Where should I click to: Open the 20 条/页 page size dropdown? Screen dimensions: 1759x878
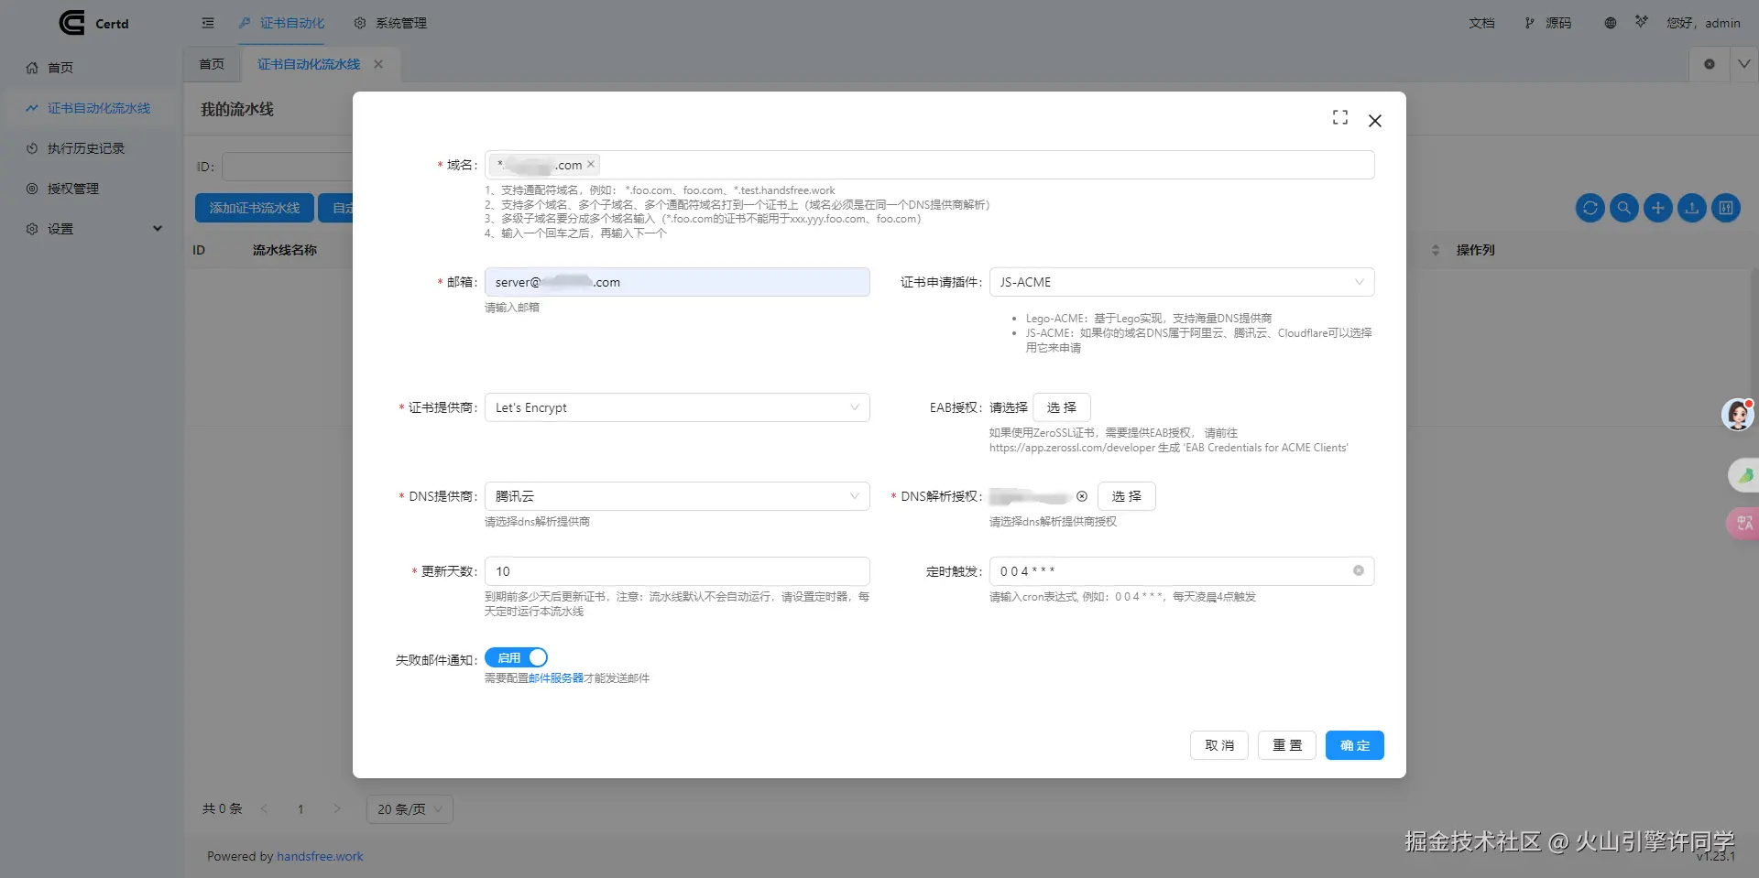point(410,809)
